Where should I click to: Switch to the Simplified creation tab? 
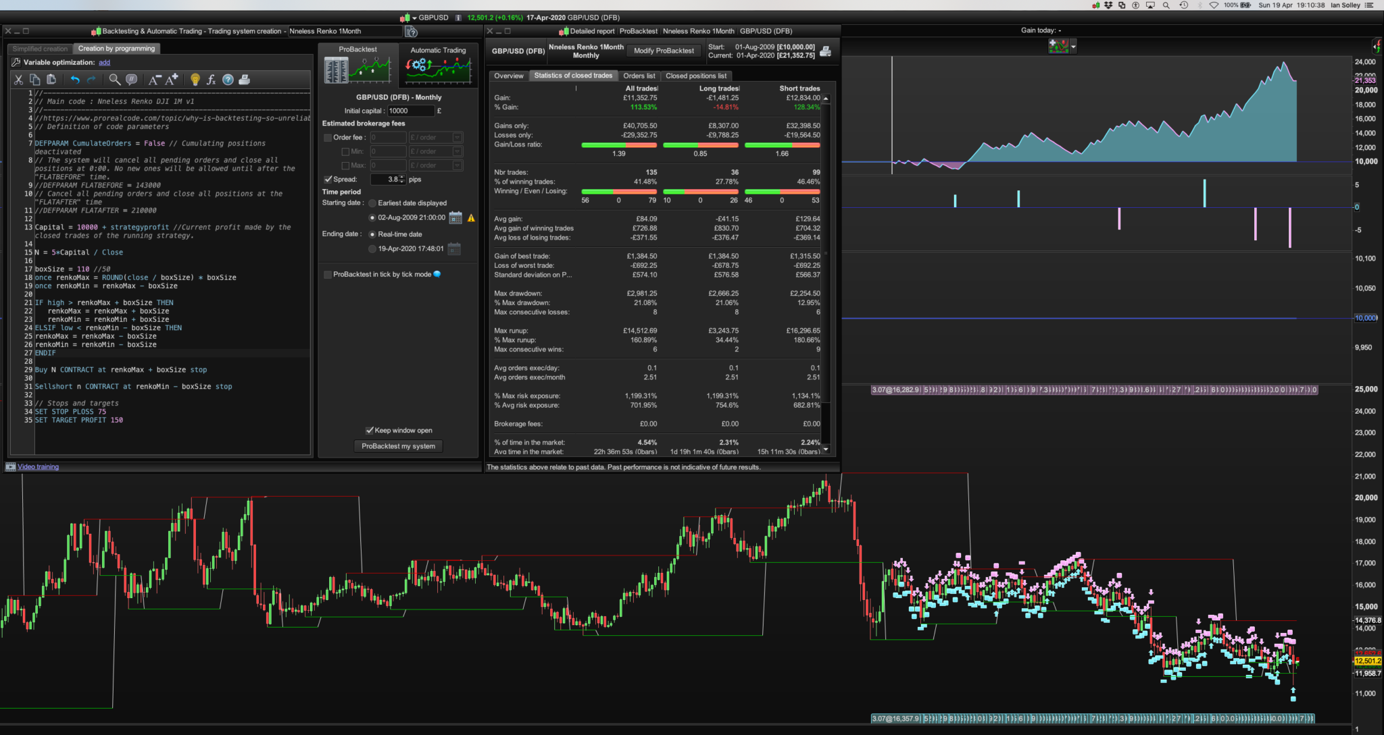[x=40, y=49]
